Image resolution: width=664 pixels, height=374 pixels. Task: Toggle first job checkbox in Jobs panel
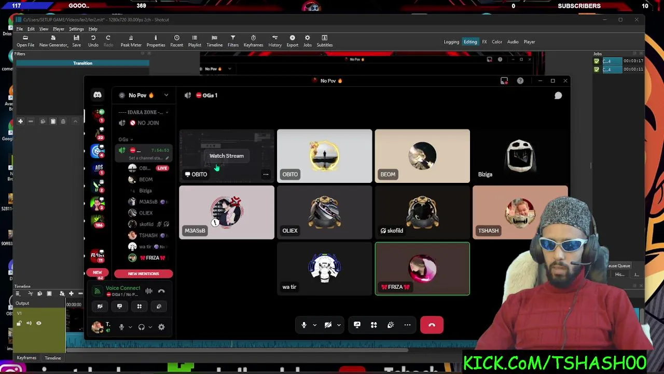[597, 61]
